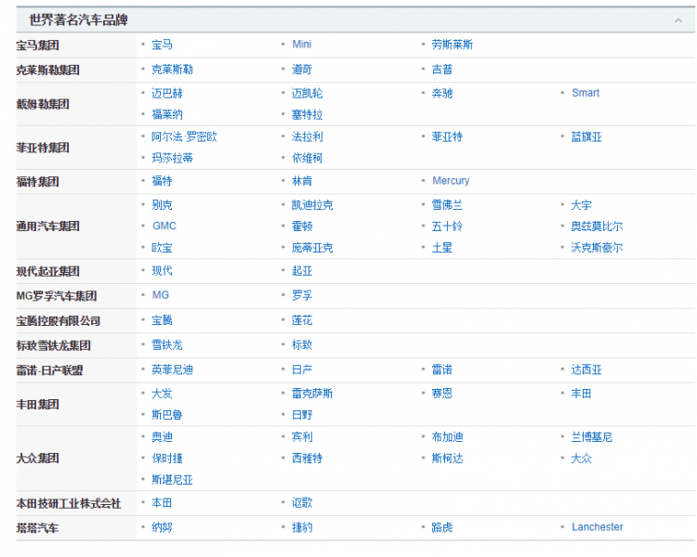The image size is (697, 557).
Task: Click the 劳斯莱斯 link
Action: pos(452,45)
